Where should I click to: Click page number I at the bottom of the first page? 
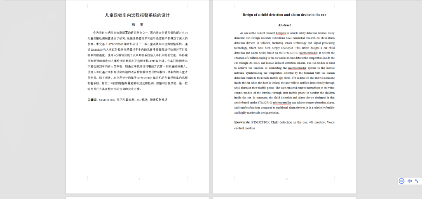[139, 179]
